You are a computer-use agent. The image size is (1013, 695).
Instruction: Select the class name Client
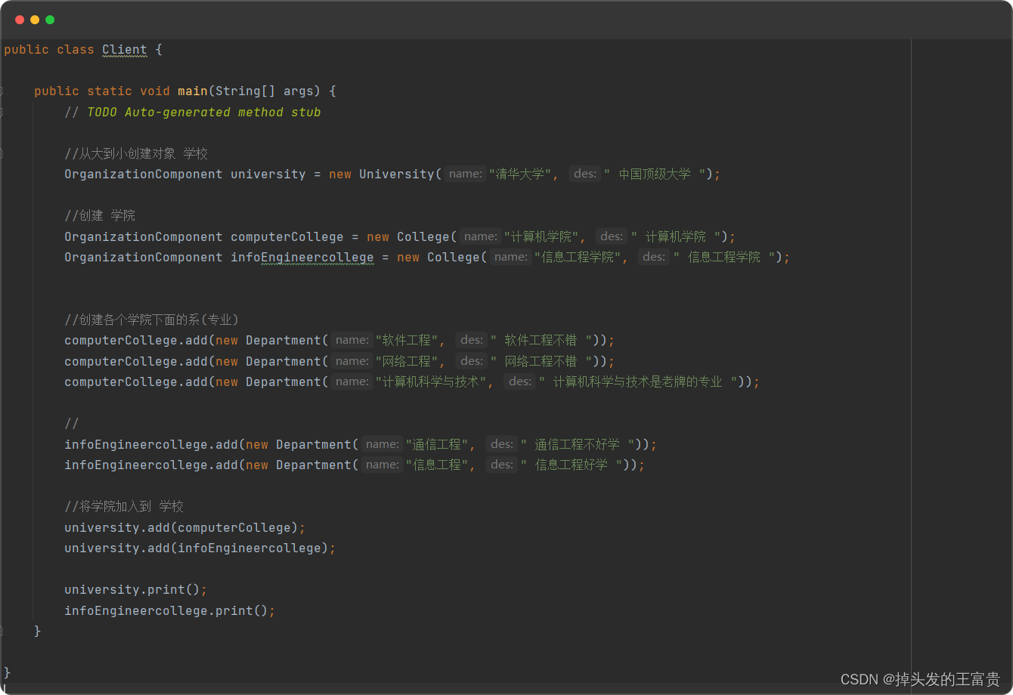coord(125,50)
